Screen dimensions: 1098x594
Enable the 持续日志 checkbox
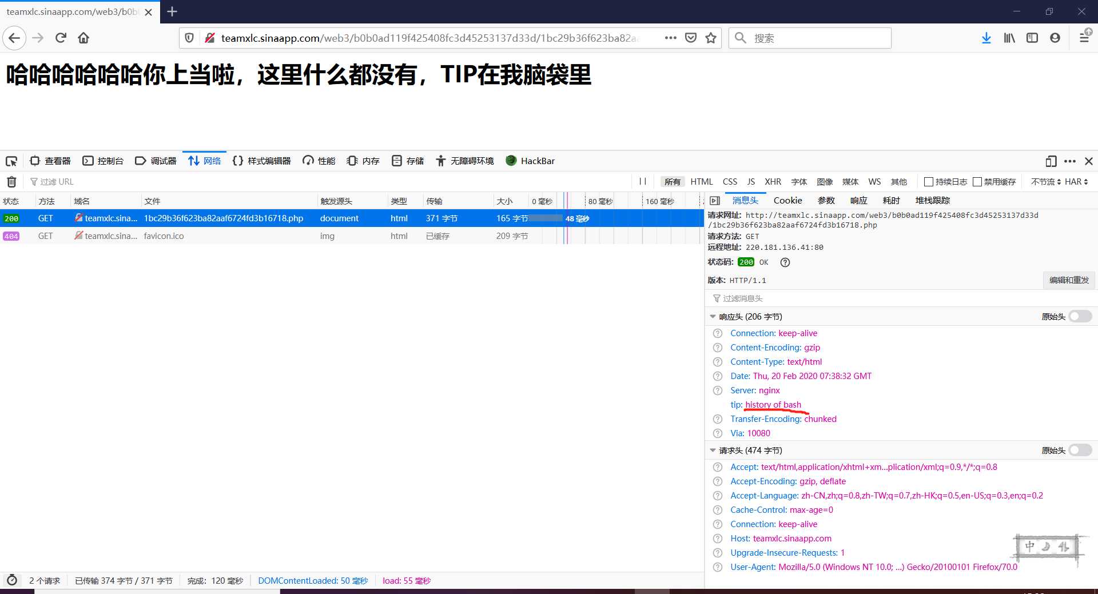click(x=929, y=182)
